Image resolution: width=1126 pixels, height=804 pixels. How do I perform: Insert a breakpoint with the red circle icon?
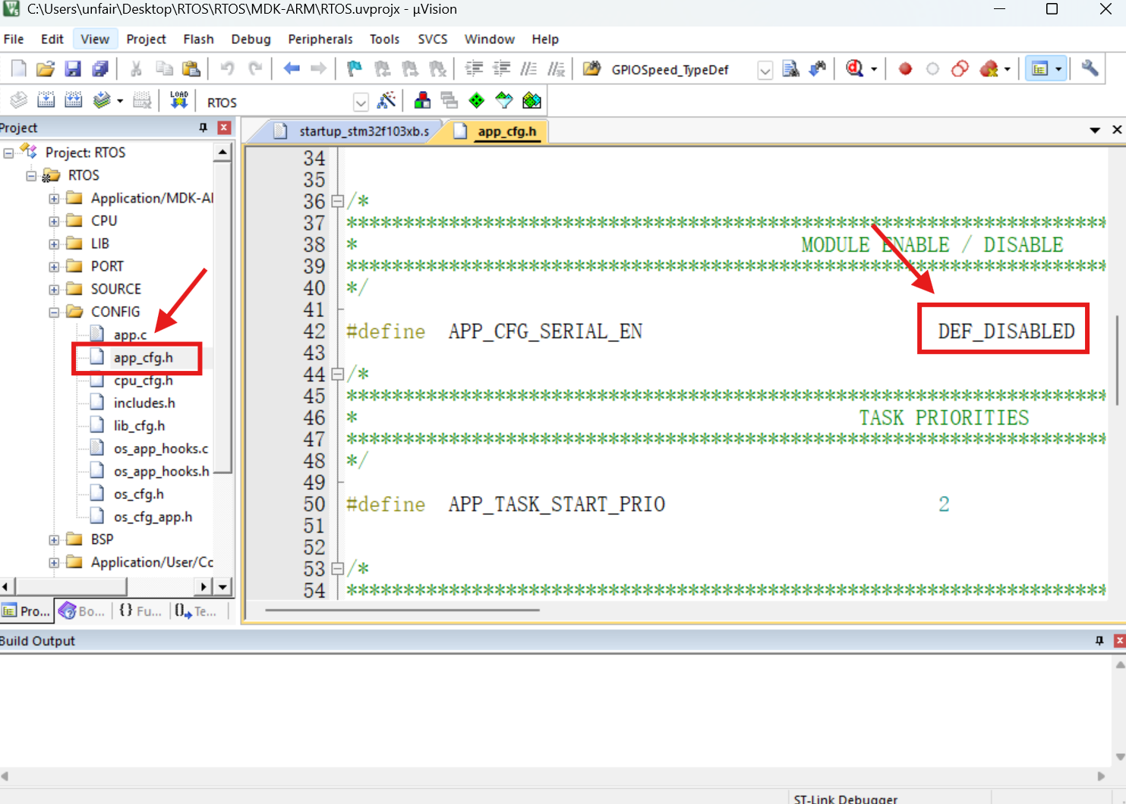point(905,69)
